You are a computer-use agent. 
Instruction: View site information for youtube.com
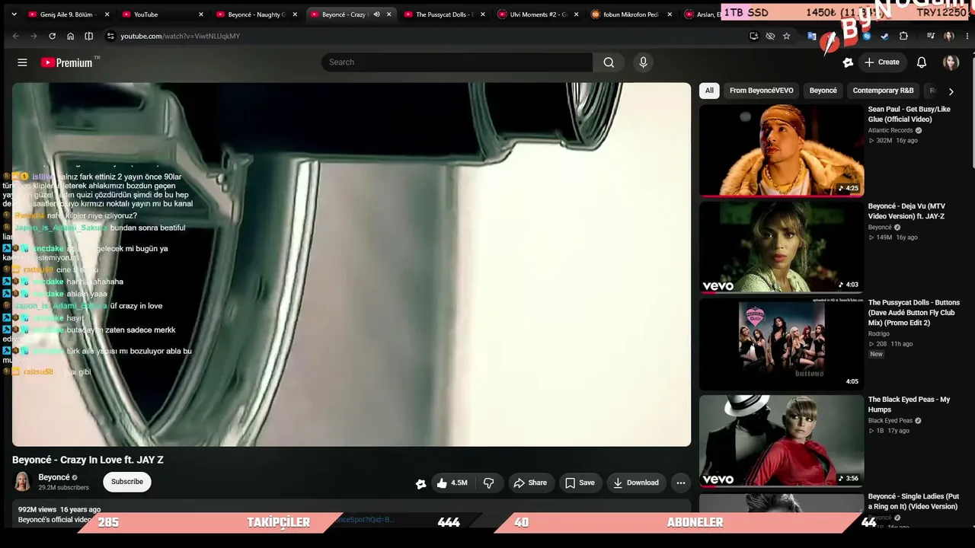tap(110, 36)
